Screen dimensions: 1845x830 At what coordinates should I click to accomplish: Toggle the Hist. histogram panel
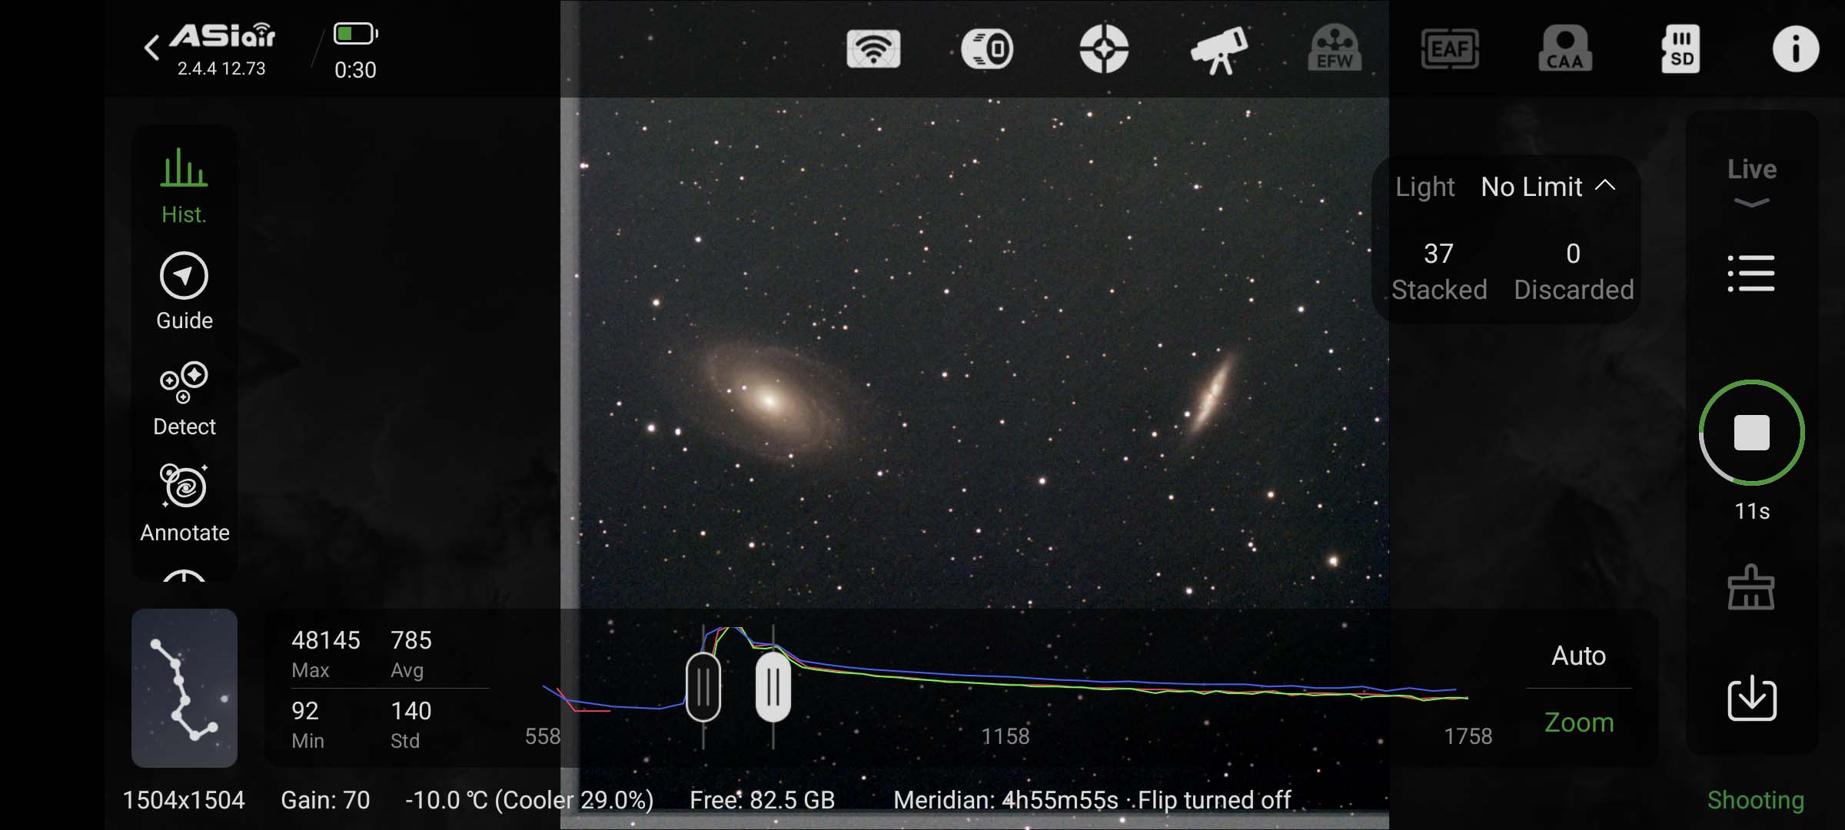(184, 186)
